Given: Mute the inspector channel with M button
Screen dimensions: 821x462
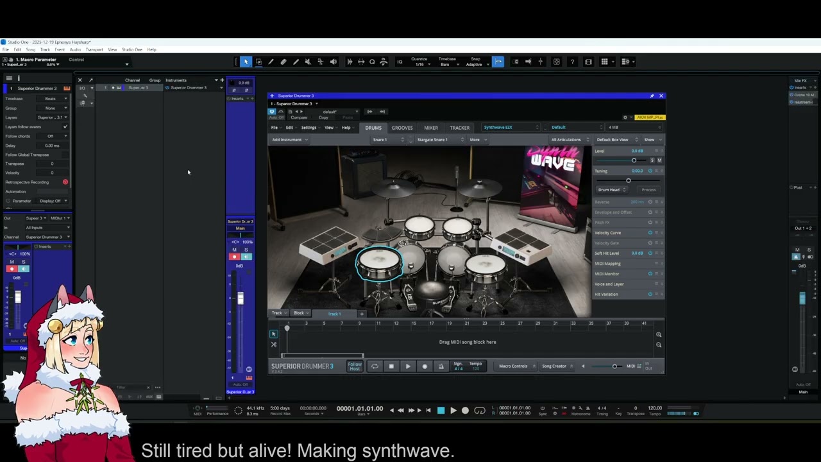Looking at the screenshot, I should pyautogui.click(x=12, y=262).
